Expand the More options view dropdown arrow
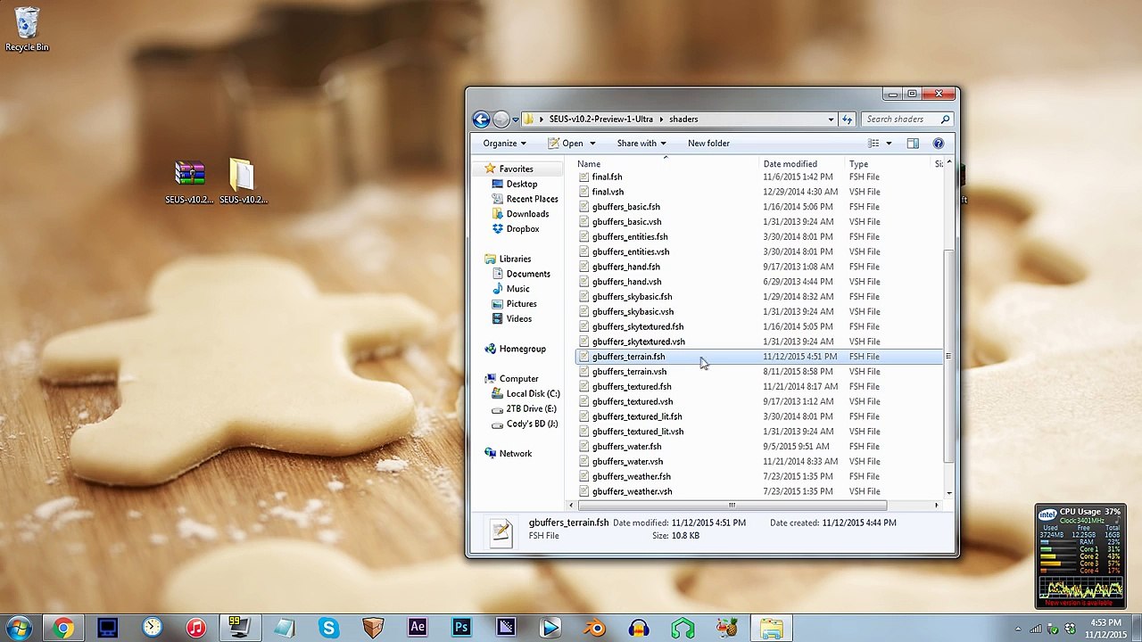Image resolution: width=1142 pixels, height=642 pixels. tap(889, 144)
